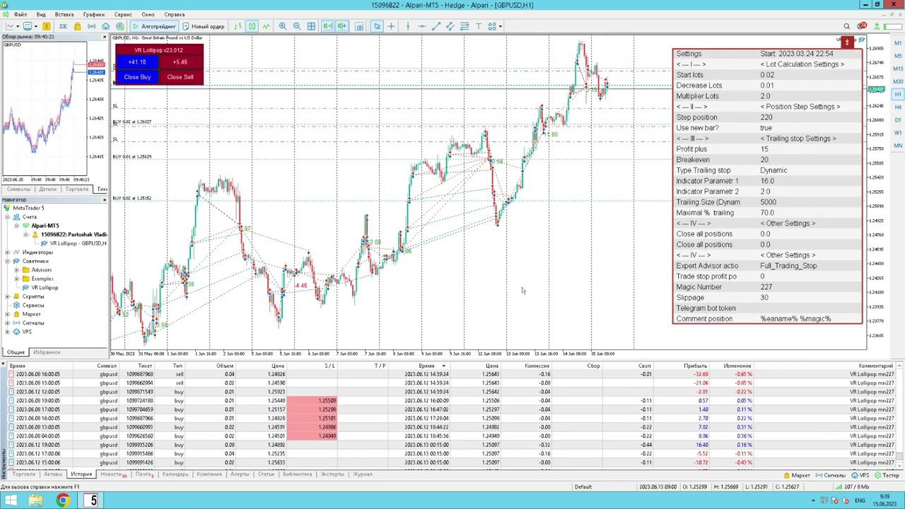
Task: Open the Сервис menu
Action: pyautogui.click(x=123, y=14)
